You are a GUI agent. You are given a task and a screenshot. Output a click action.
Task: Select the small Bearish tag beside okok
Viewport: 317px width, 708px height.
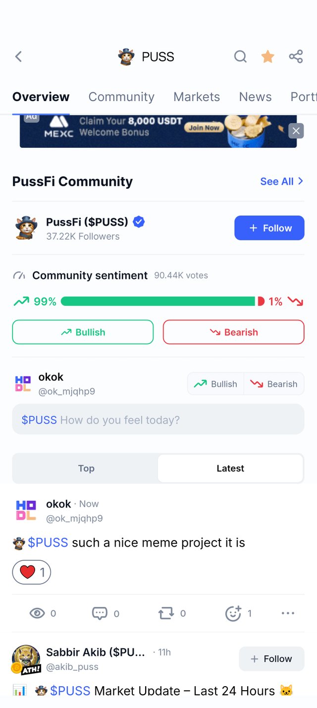[x=274, y=384]
